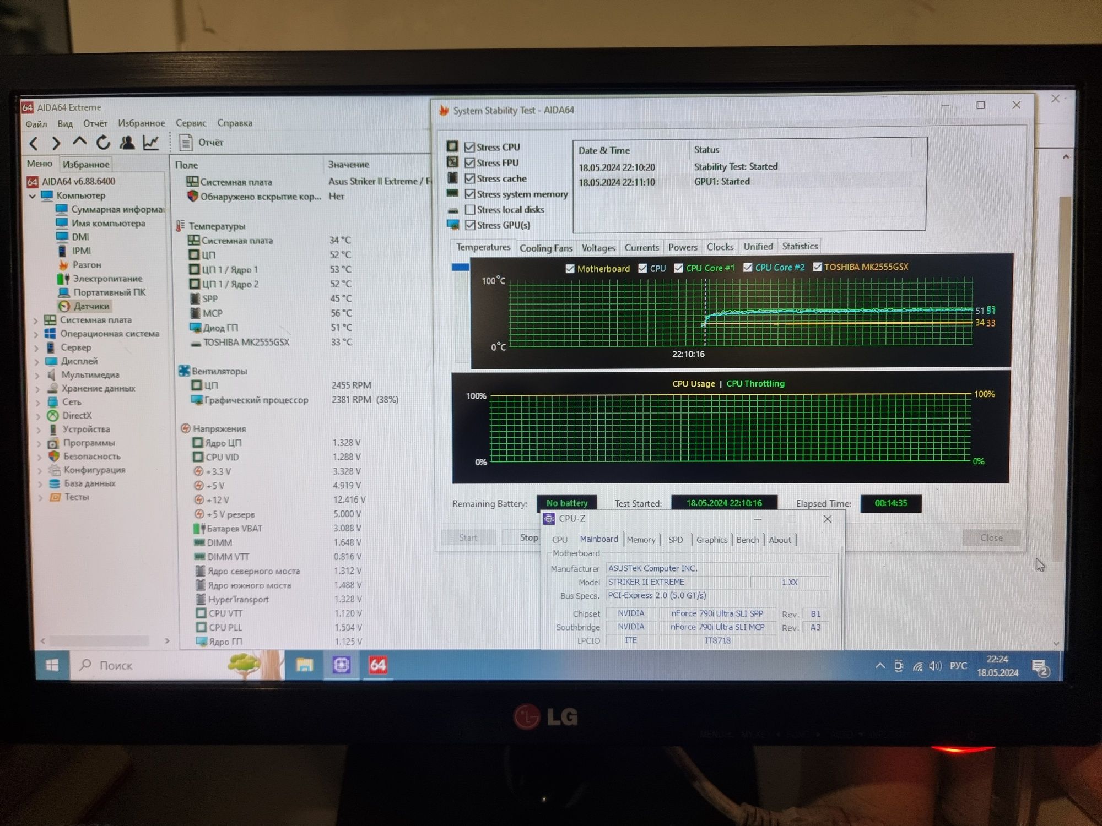
Task: Click the volume speaker tray icon
Action: (x=934, y=666)
